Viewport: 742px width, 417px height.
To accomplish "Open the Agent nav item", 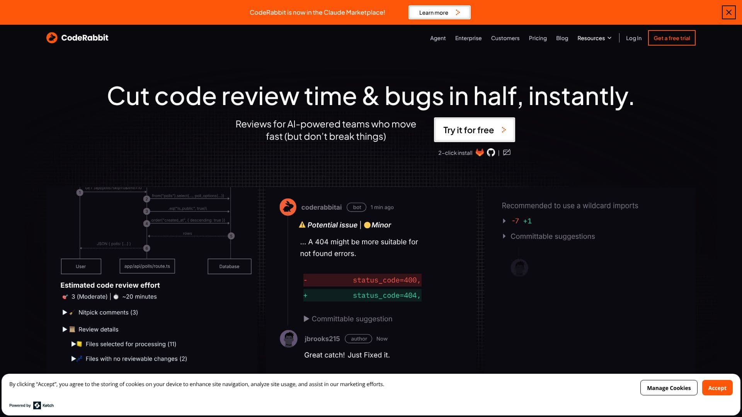I will [438, 38].
